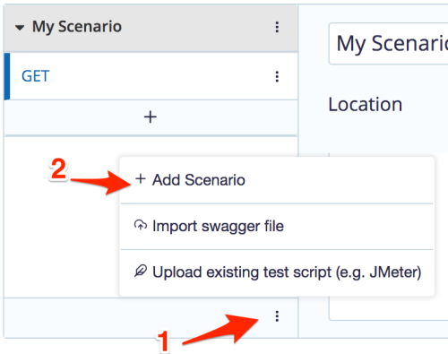Open the bottom panel three-dot menu
This screenshot has height=354, width=448.
click(x=277, y=316)
